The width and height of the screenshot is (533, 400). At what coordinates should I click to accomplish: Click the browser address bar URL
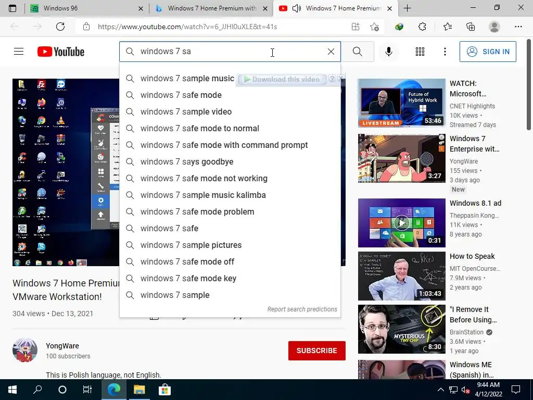coord(187,27)
